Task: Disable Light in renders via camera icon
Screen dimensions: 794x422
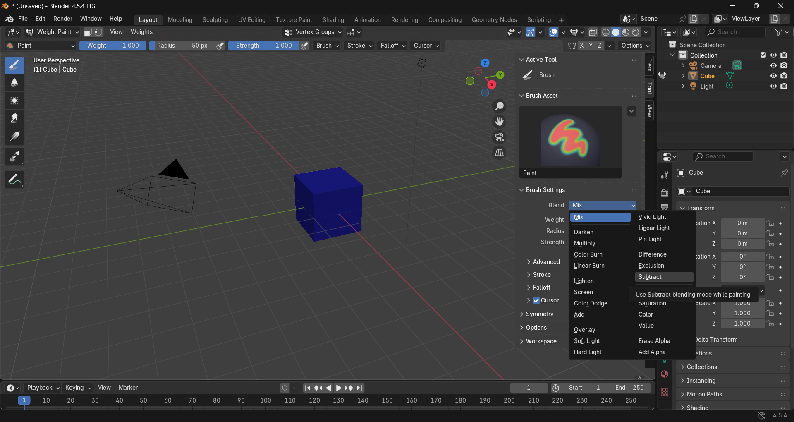Action: (784, 86)
